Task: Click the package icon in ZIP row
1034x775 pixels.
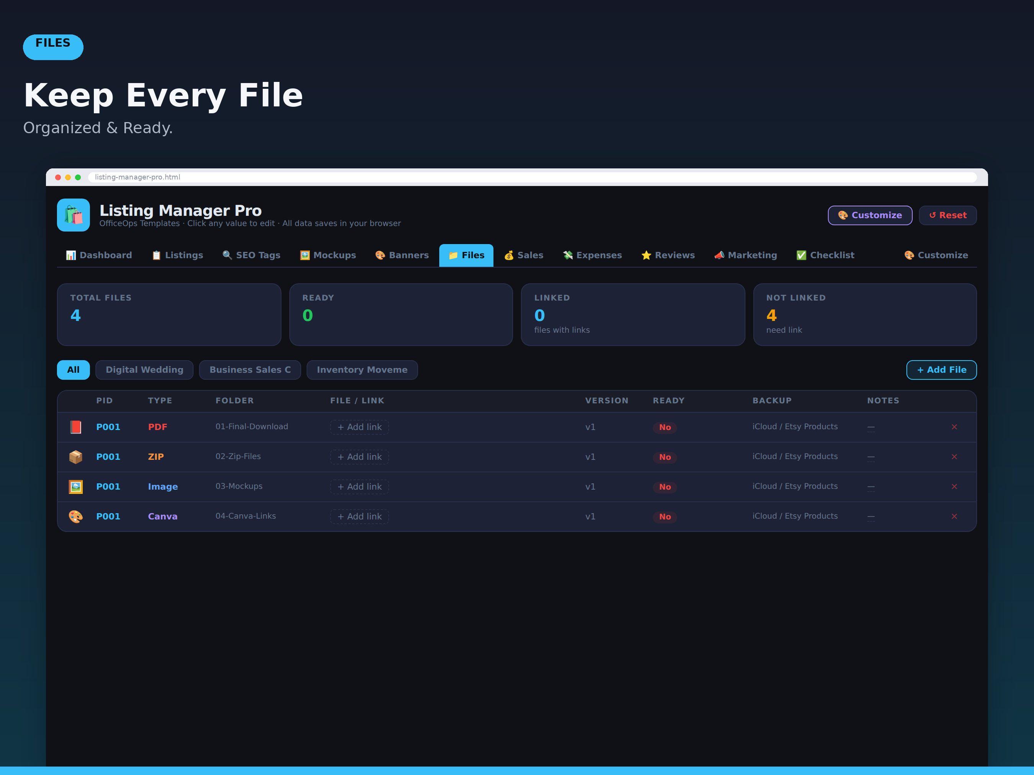Action: tap(76, 457)
